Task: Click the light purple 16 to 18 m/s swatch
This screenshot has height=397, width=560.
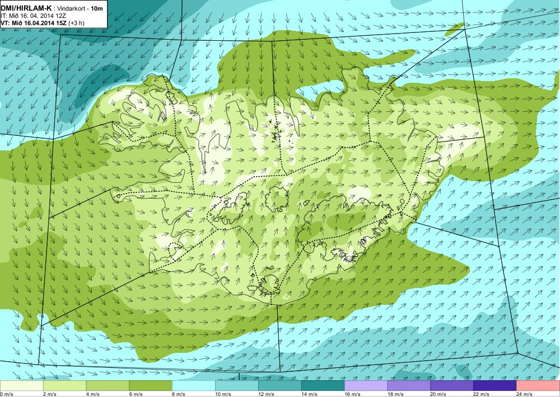Action: click(x=366, y=386)
